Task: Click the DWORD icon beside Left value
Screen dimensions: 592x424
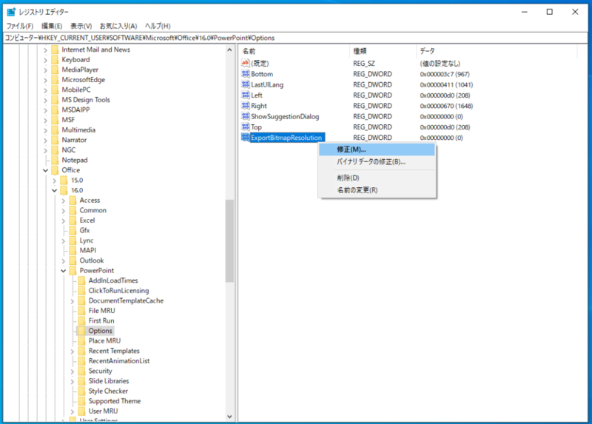Action: tap(246, 95)
